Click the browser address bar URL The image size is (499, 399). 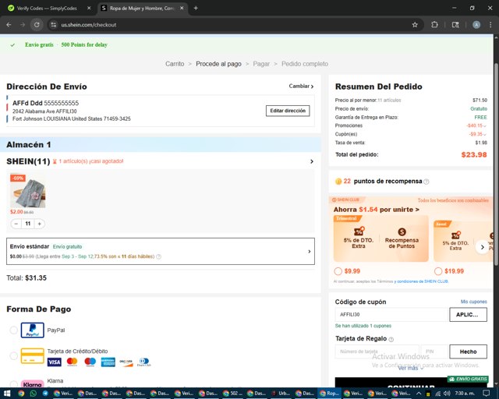(x=89, y=25)
